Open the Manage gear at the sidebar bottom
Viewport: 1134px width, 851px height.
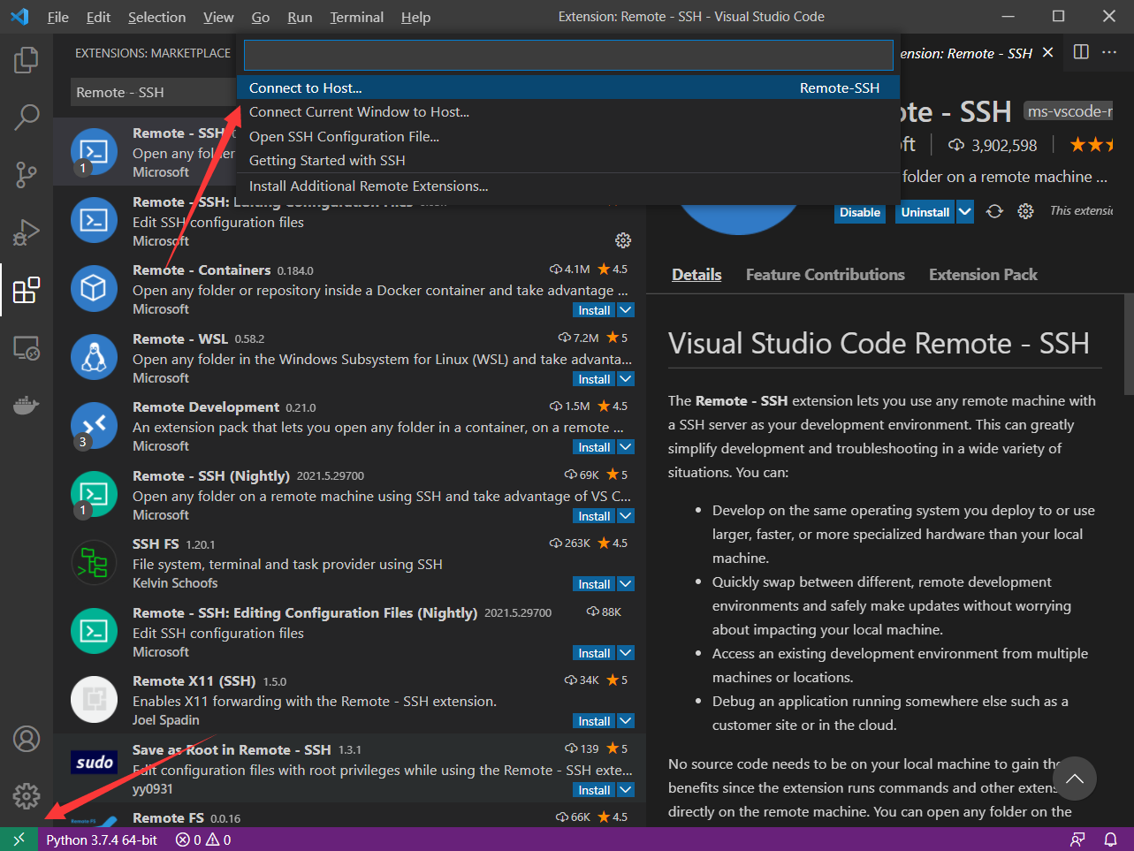[x=26, y=795]
